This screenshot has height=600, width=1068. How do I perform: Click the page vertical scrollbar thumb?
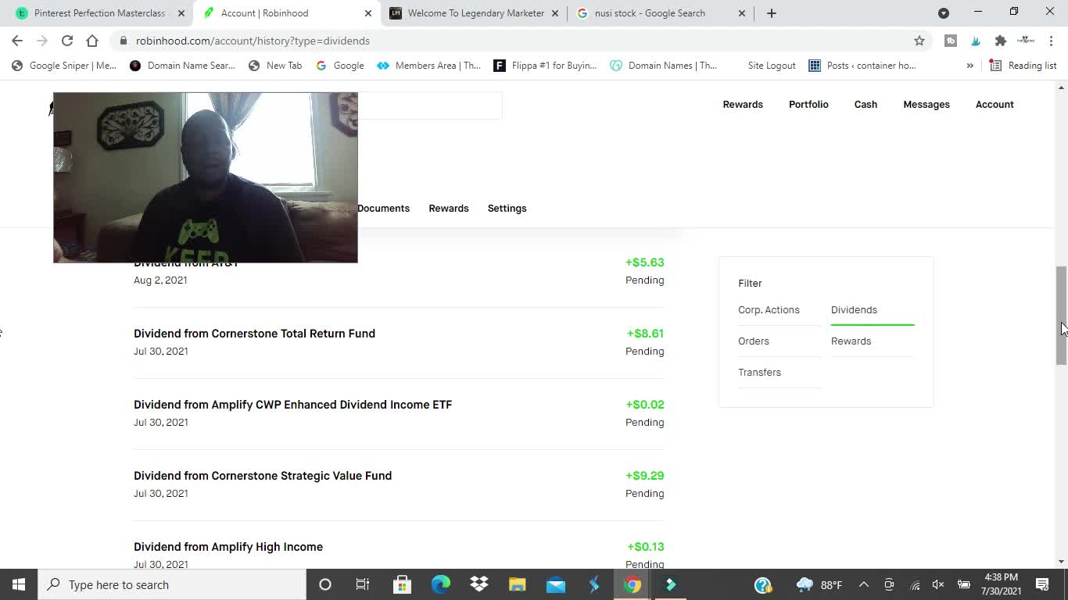pos(1061,315)
